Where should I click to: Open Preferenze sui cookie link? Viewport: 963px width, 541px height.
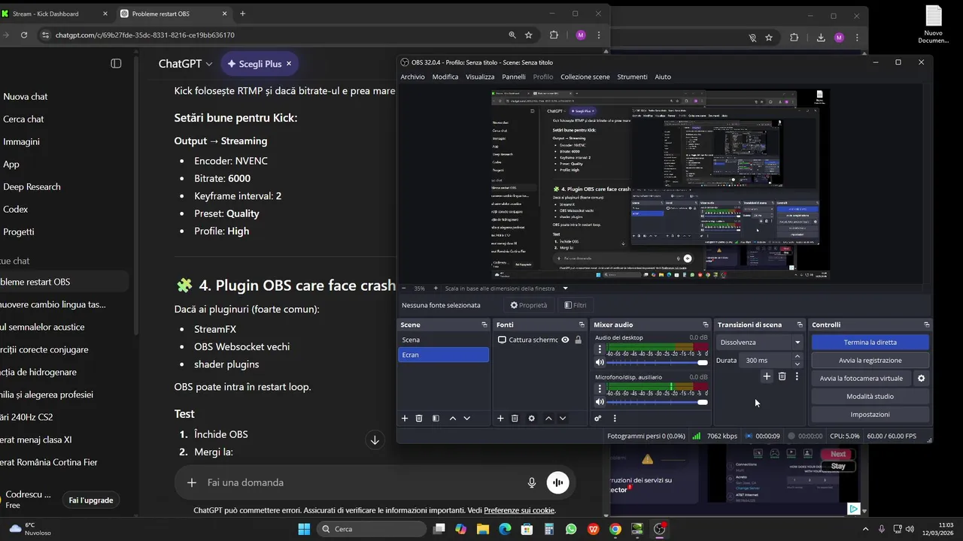click(519, 510)
